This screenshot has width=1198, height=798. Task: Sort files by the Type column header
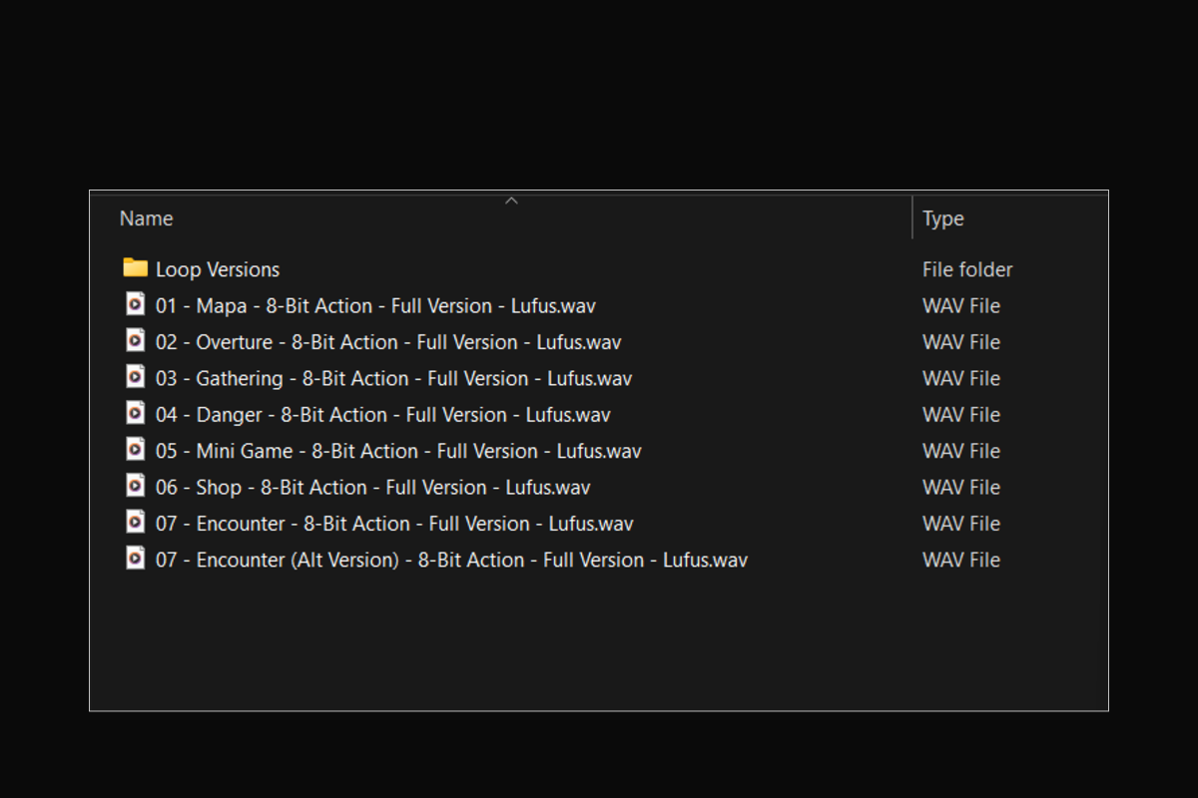pos(943,218)
